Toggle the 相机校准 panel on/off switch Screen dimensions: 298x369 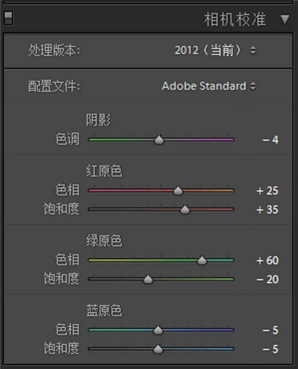pyautogui.click(x=8, y=19)
